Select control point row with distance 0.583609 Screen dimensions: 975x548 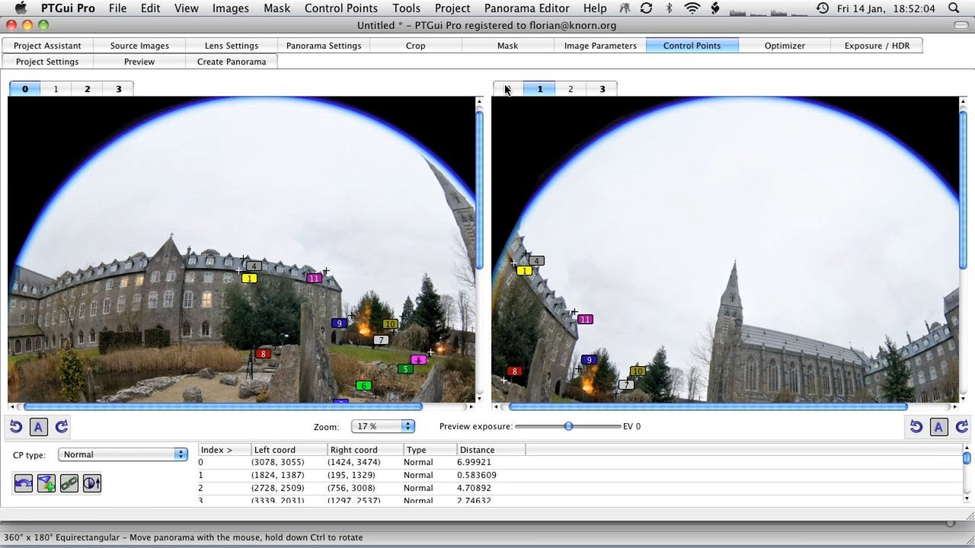coord(476,475)
